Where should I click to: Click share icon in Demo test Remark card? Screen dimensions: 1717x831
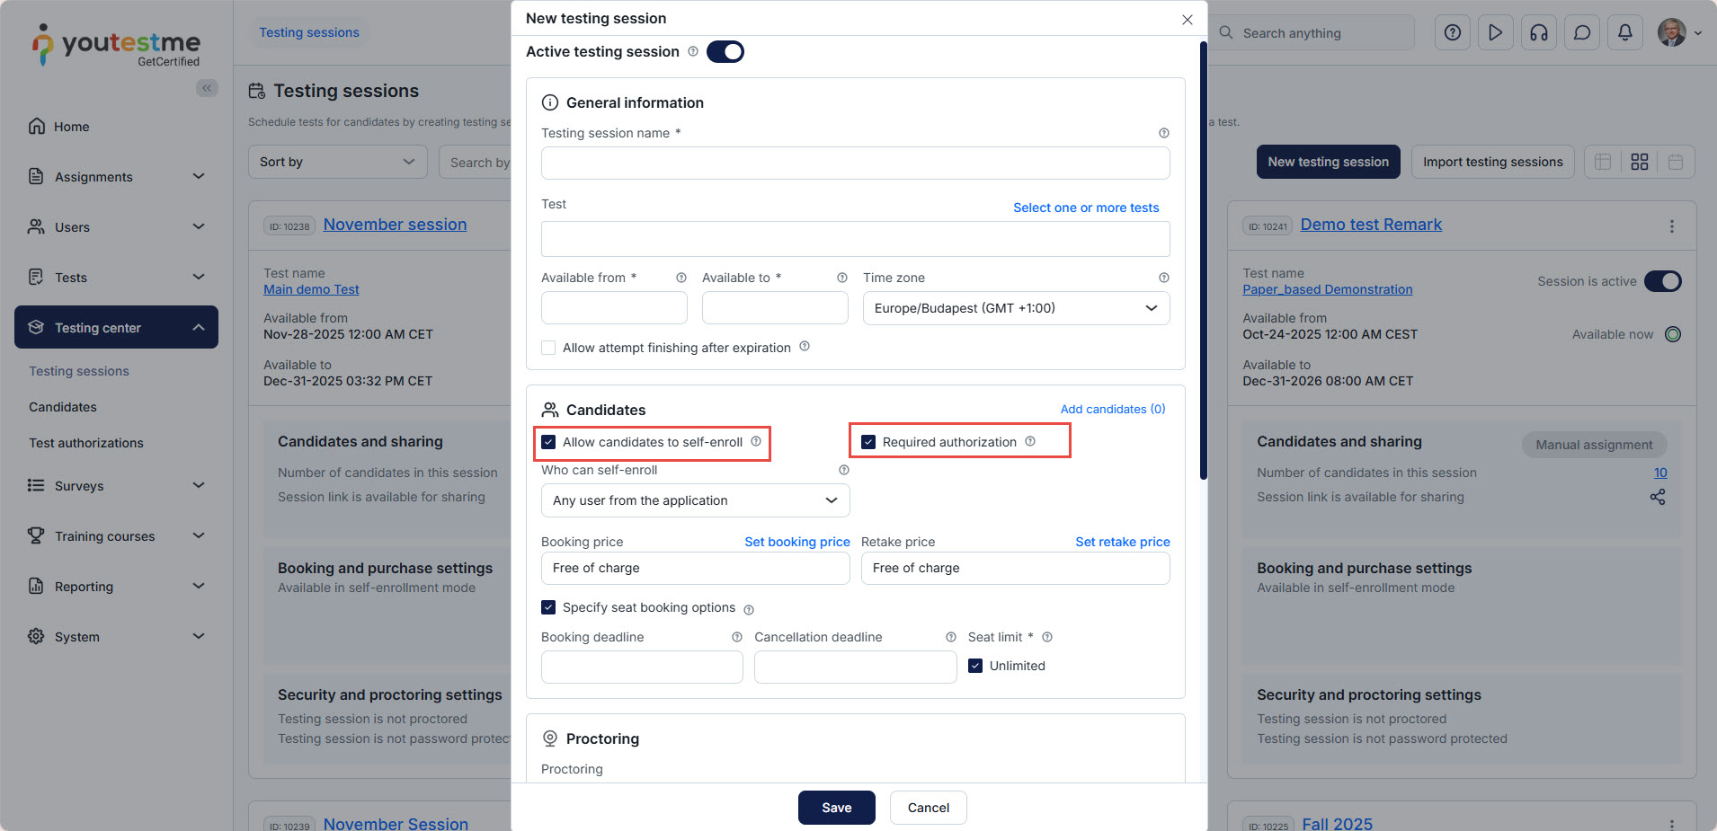click(x=1658, y=497)
